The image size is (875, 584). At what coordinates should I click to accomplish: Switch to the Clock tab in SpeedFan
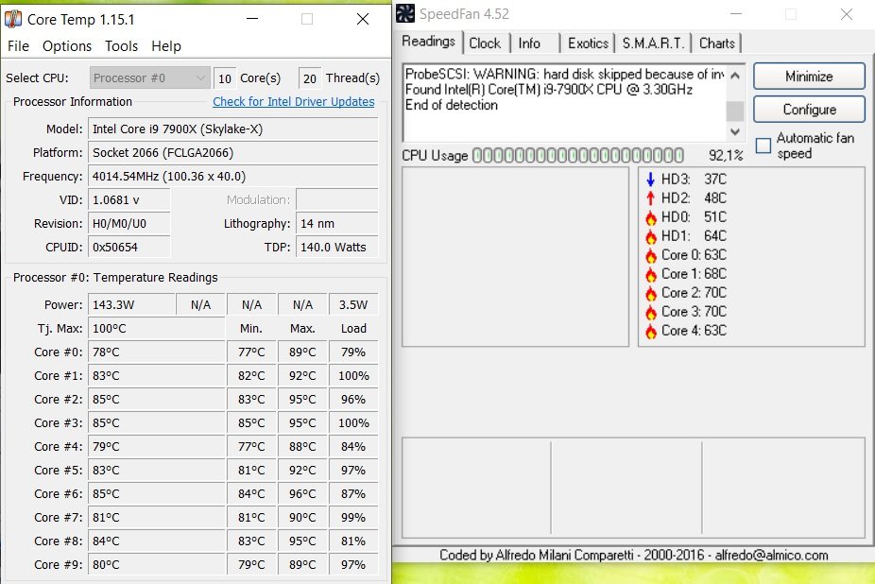(x=485, y=43)
